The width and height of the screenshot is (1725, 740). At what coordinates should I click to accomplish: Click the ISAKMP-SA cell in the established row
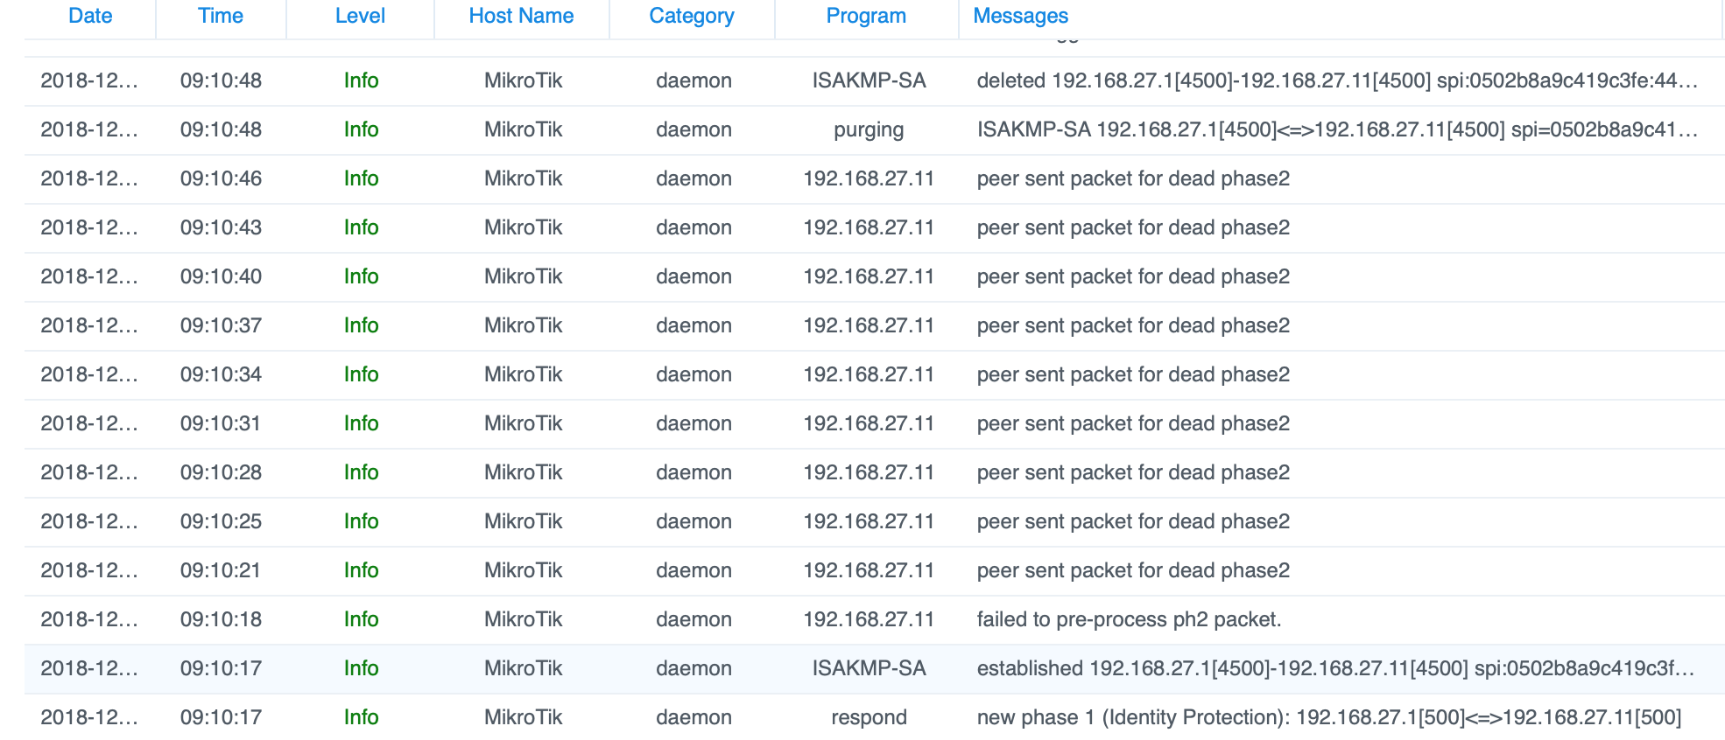869,668
